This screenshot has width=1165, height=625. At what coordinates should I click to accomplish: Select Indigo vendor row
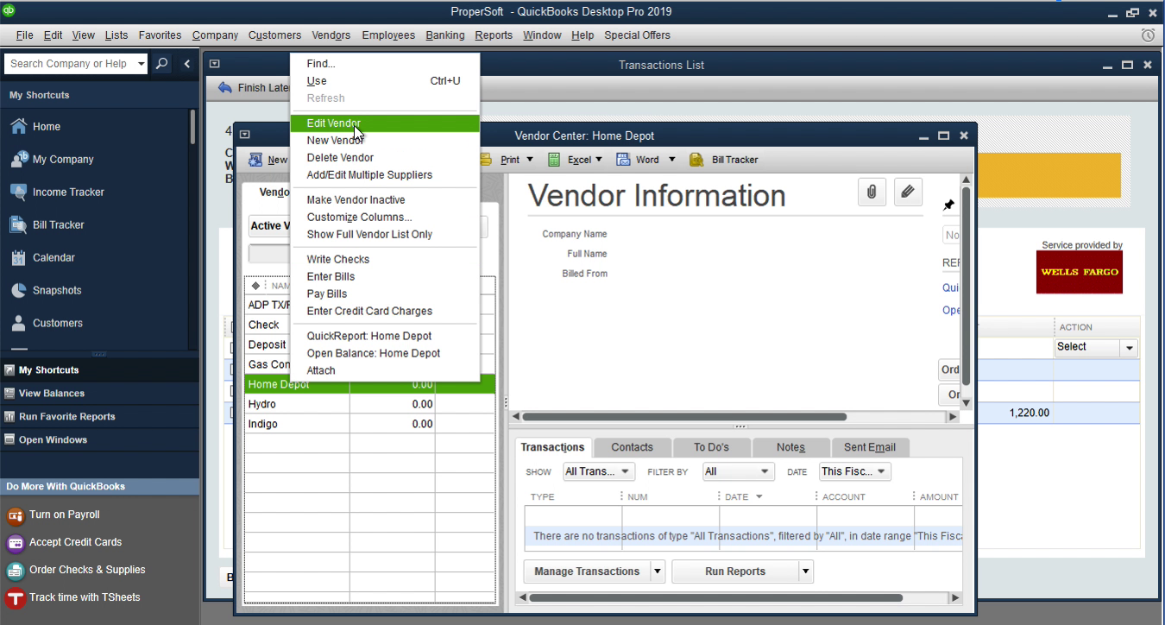point(370,424)
